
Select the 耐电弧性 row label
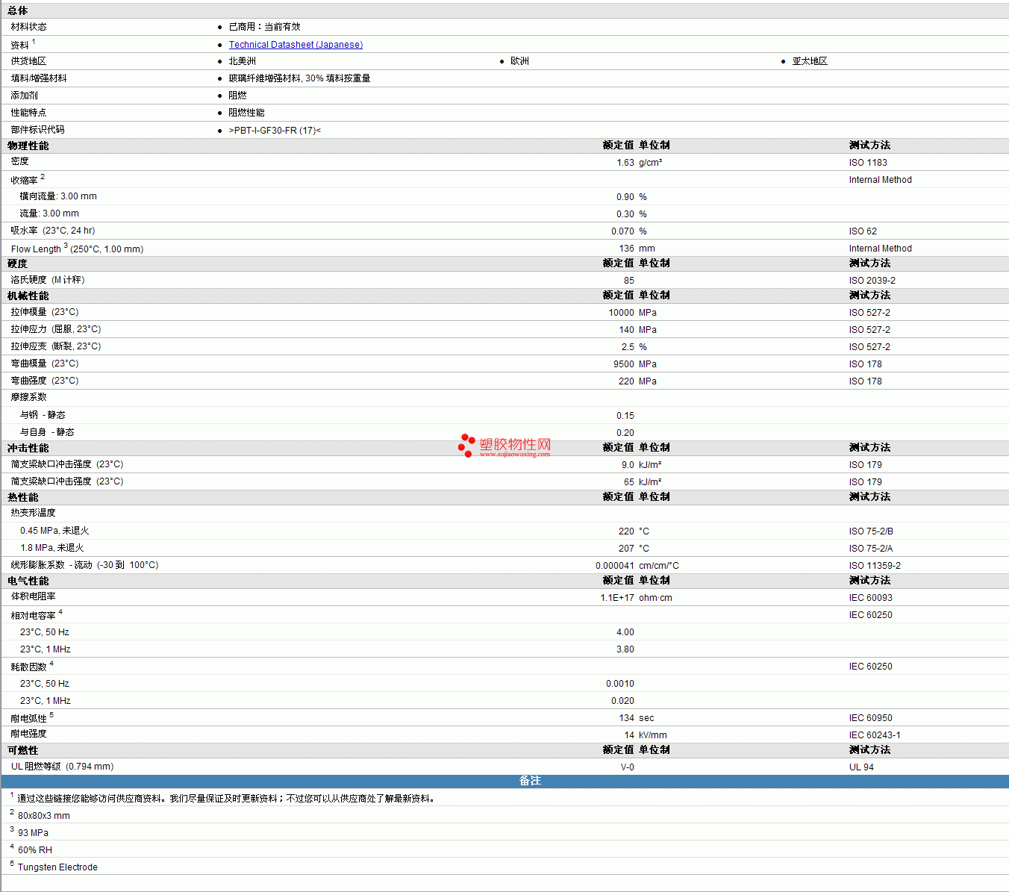(28, 719)
